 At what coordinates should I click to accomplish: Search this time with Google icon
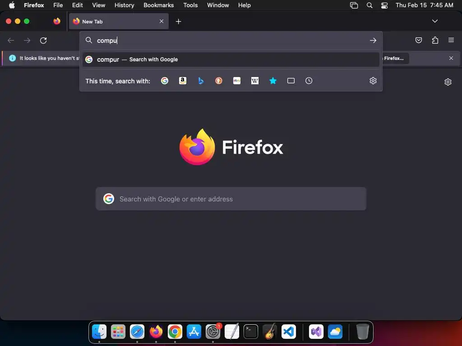pyautogui.click(x=164, y=81)
